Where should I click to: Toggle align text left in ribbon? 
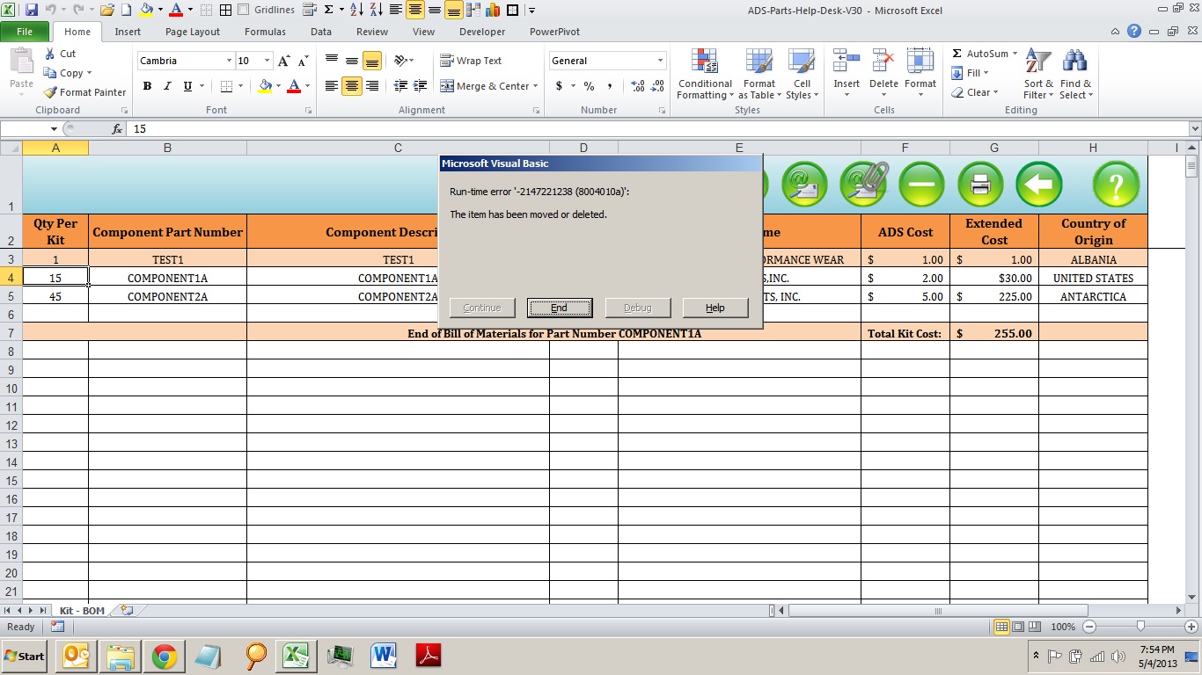(332, 86)
